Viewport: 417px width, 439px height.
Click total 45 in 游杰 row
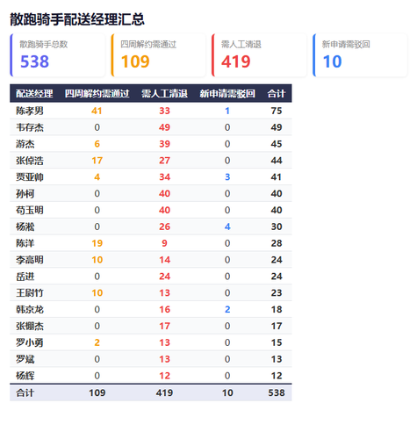(x=277, y=144)
